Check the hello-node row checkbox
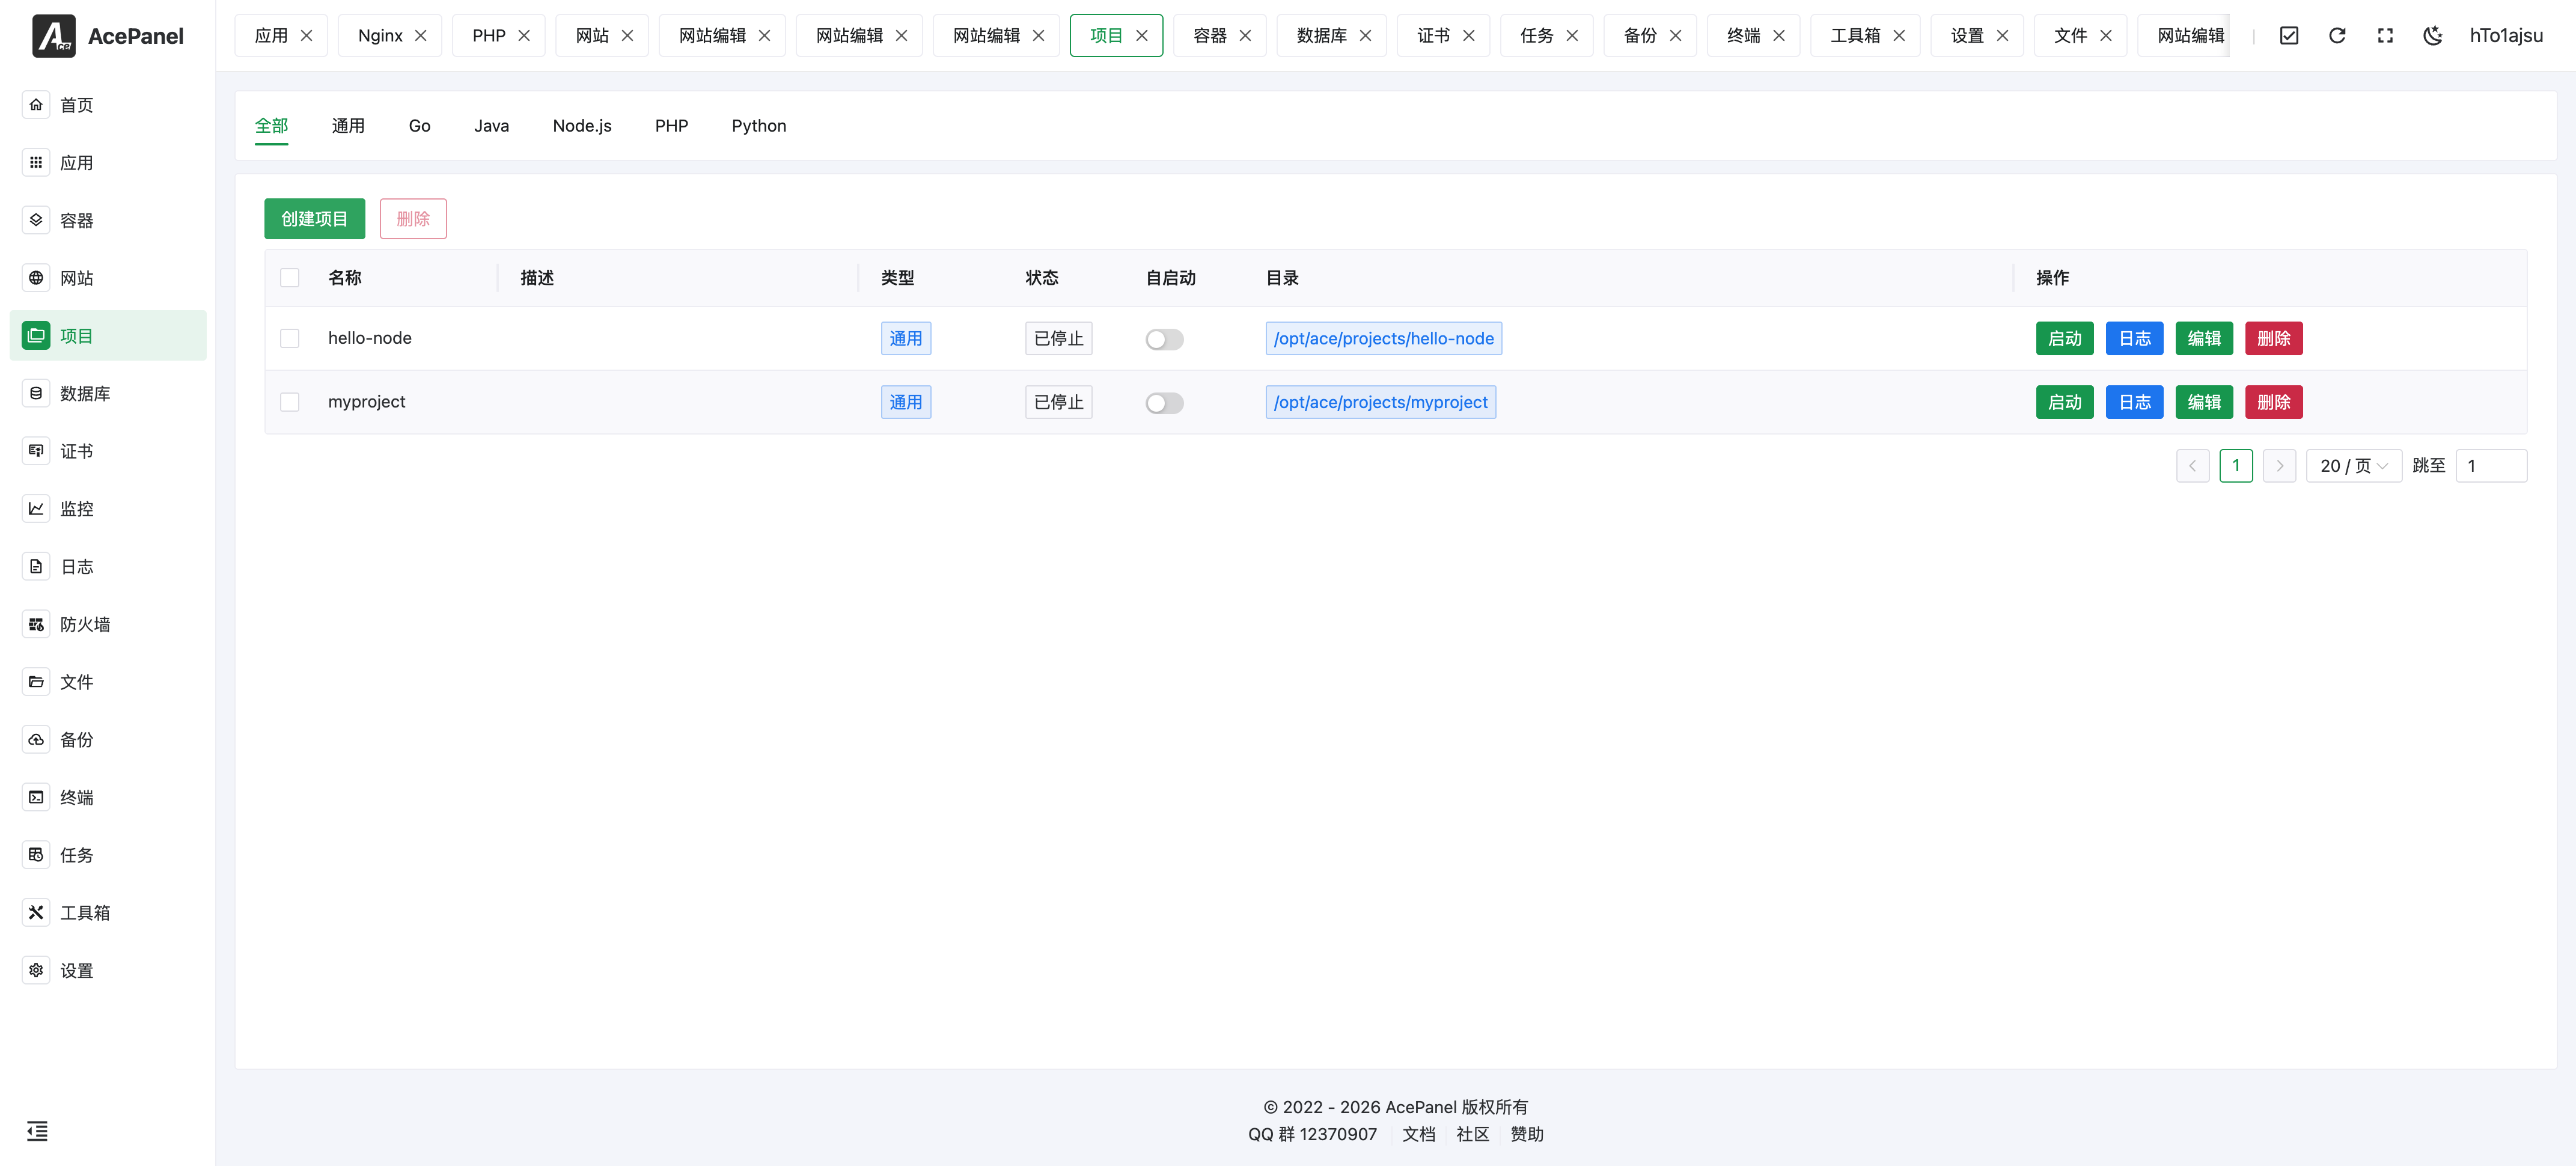This screenshot has height=1166, width=2576. tap(290, 339)
